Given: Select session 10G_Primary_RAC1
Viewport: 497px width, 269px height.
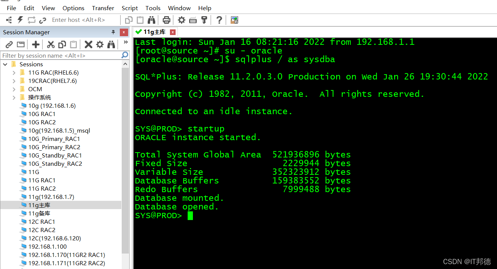Looking at the screenshot, I should tap(54, 139).
